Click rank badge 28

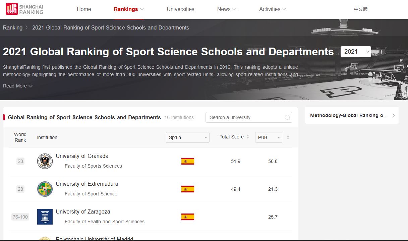click(20, 189)
